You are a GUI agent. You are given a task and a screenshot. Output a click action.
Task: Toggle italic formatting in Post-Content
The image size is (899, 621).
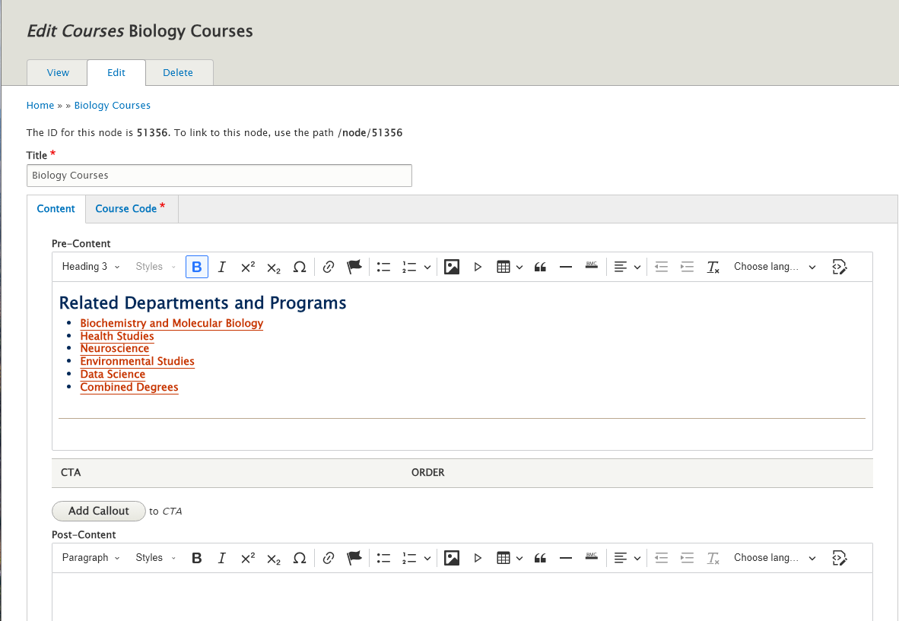221,557
